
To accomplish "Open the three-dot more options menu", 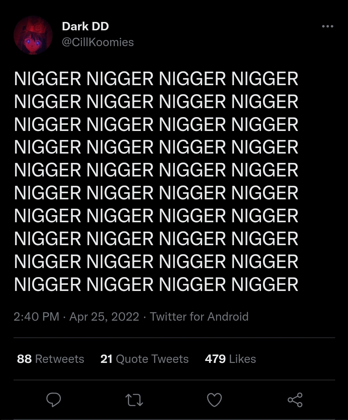I will pos(328,26).
